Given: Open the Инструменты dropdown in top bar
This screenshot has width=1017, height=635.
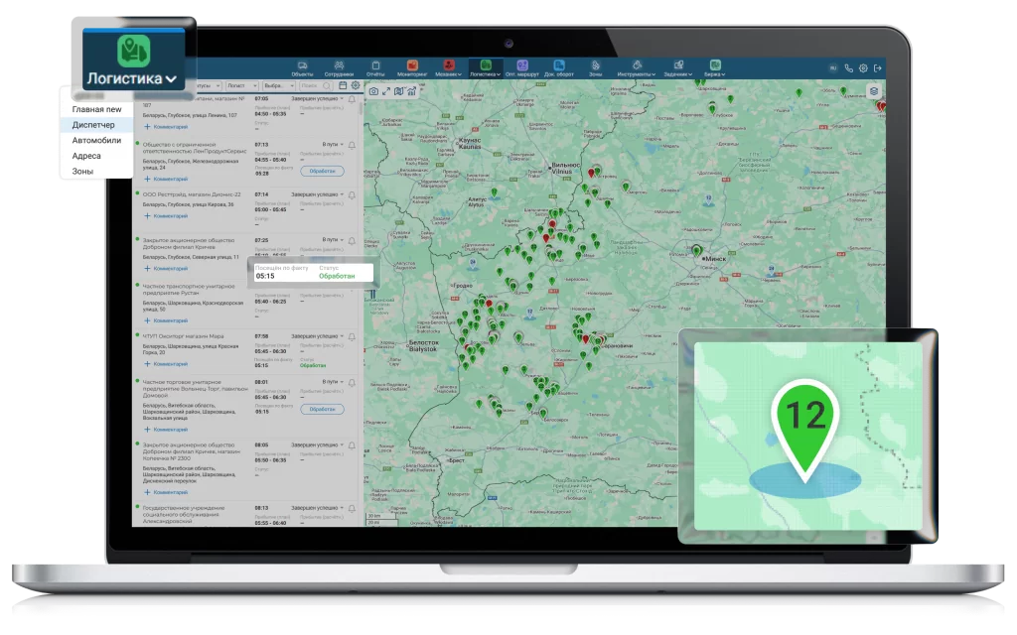Looking at the screenshot, I should (635, 68).
